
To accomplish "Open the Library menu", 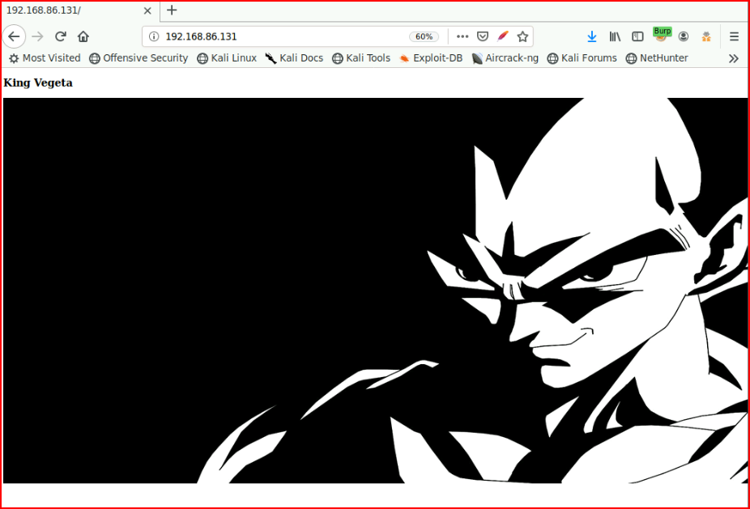I will (x=615, y=36).
